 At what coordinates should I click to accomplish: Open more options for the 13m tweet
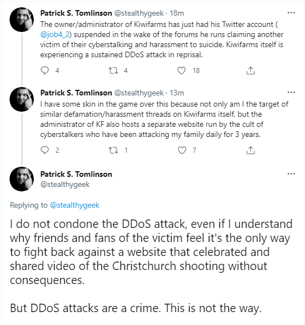[x=291, y=93]
